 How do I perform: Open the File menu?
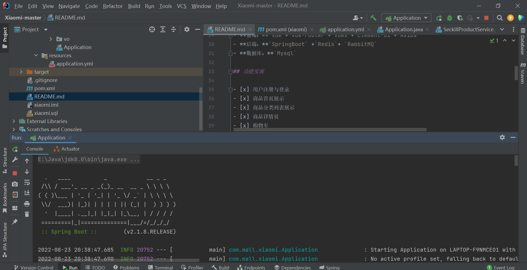pyautogui.click(x=18, y=6)
